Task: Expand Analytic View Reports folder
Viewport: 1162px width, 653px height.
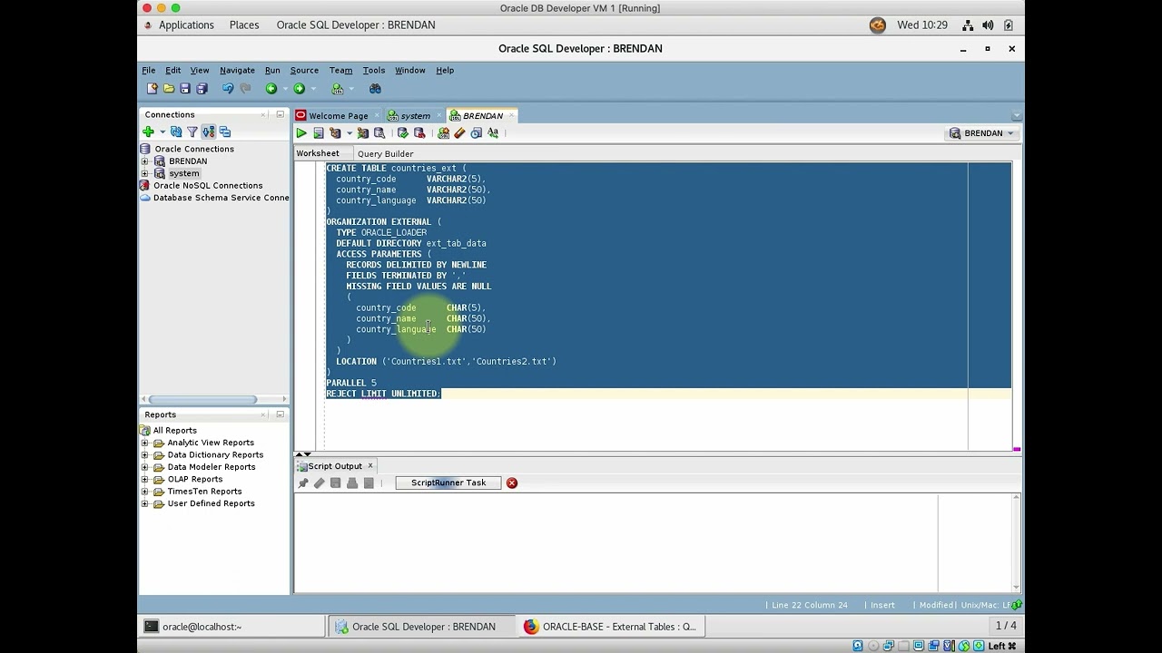Action: (144, 443)
